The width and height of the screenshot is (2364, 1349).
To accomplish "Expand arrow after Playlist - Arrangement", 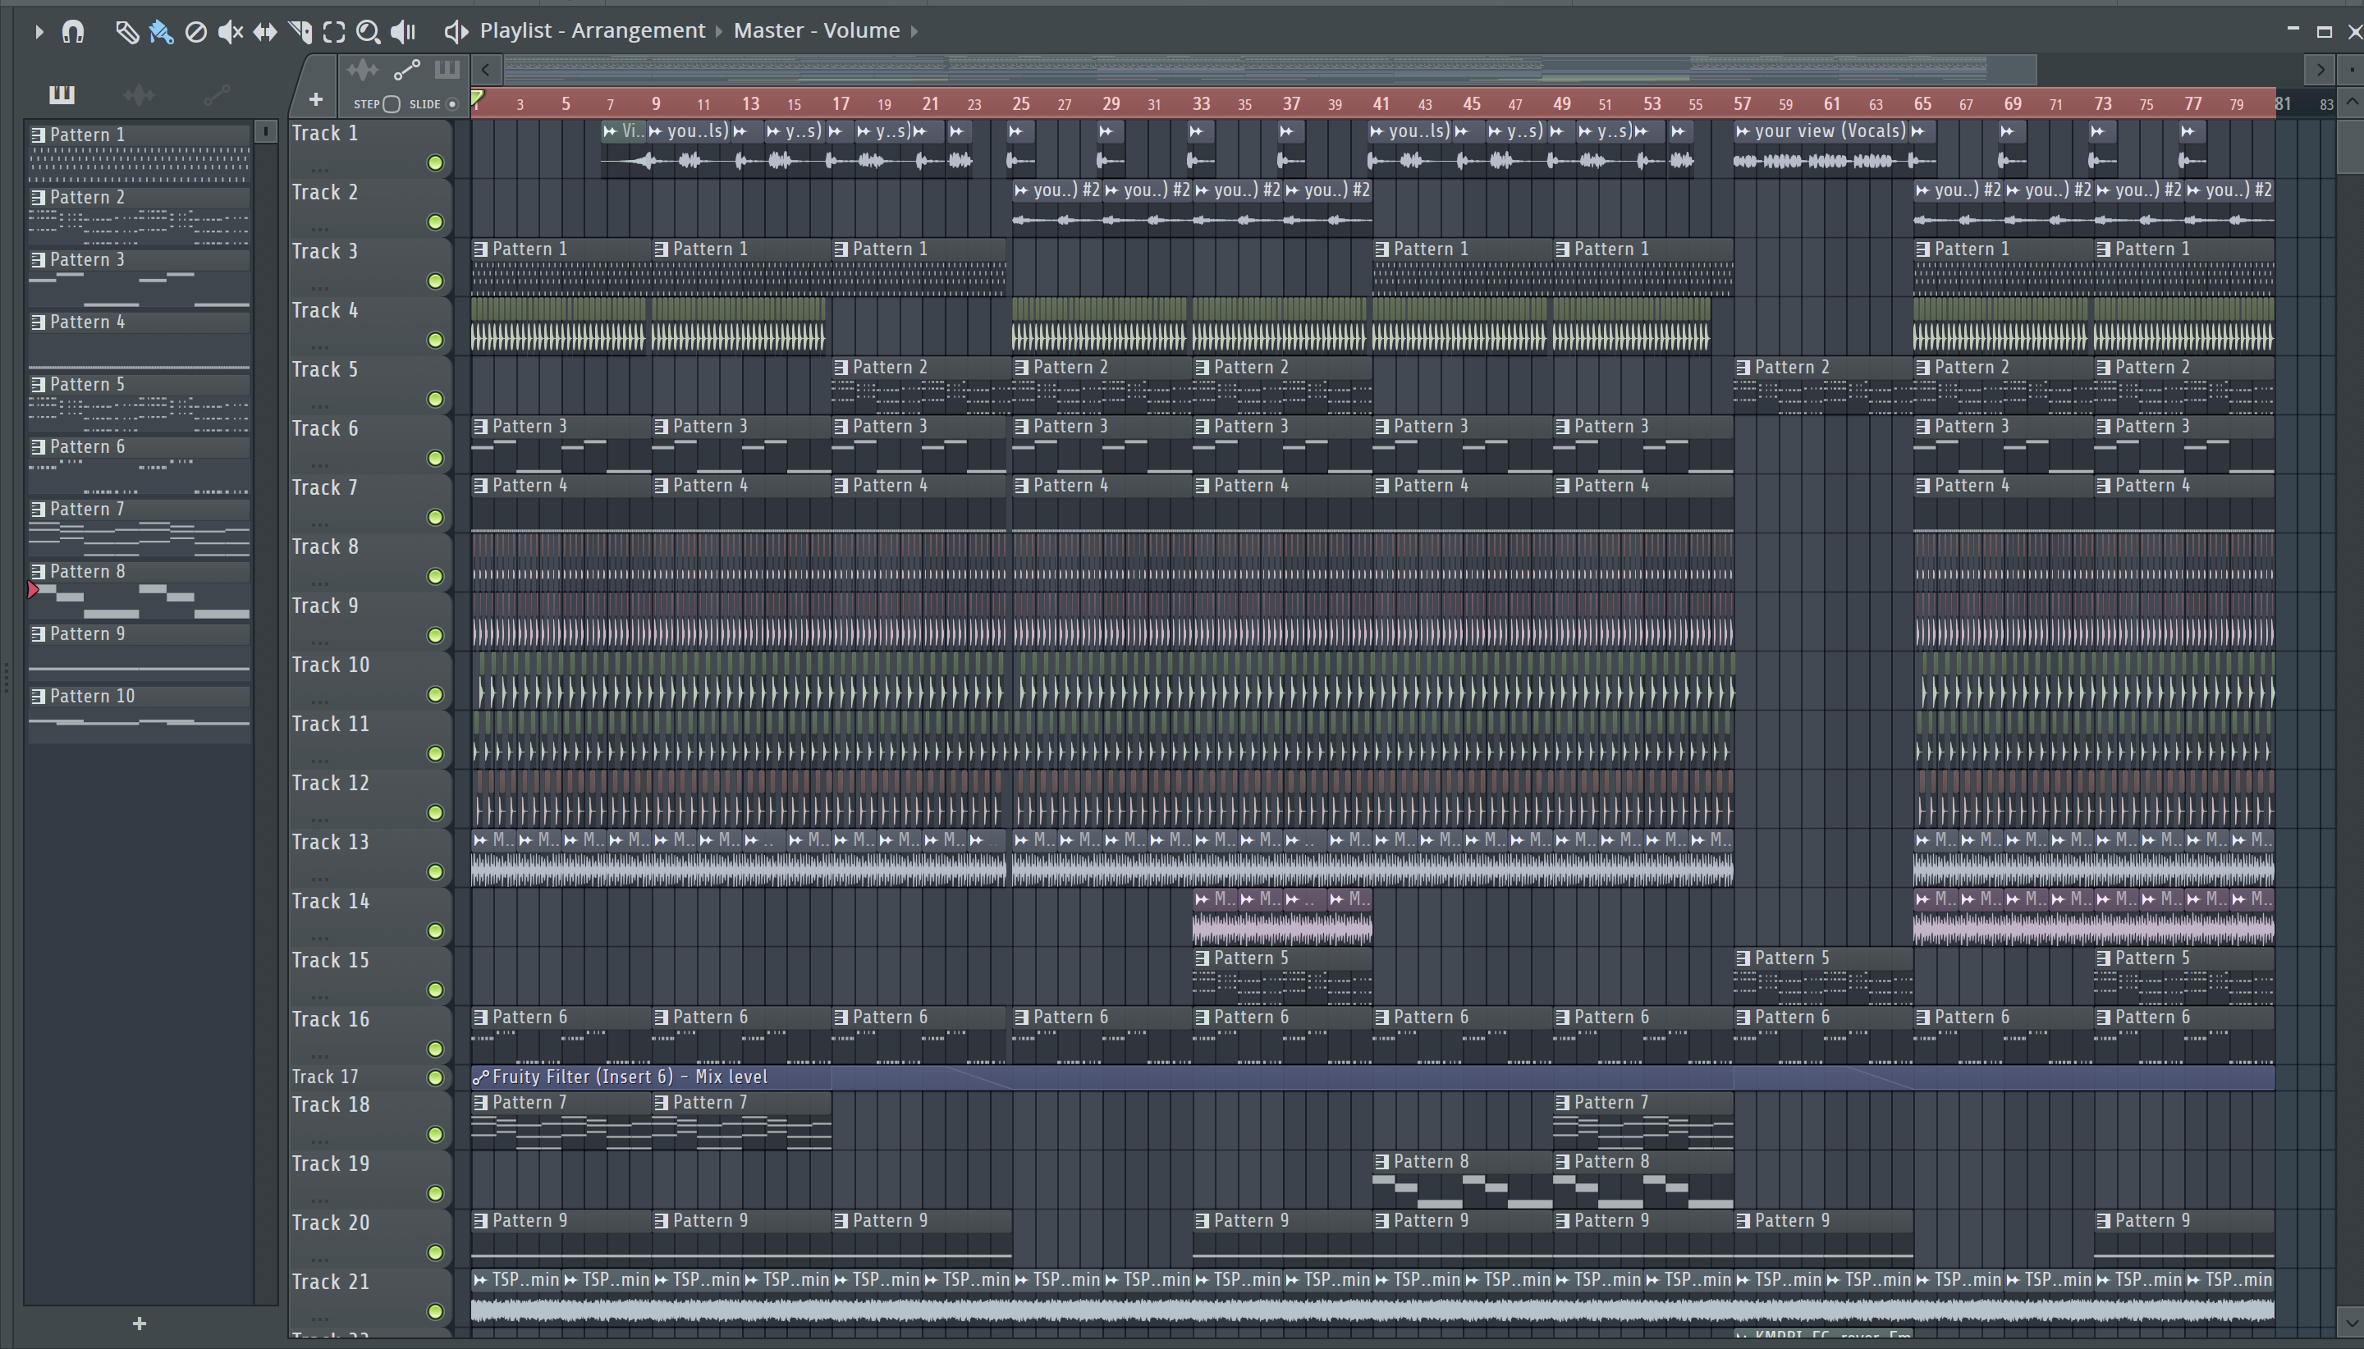I will point(719,31).
